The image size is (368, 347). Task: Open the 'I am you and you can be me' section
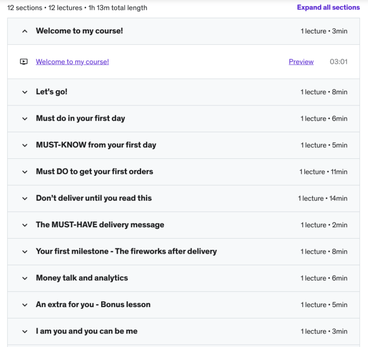(x=86, y=331)
